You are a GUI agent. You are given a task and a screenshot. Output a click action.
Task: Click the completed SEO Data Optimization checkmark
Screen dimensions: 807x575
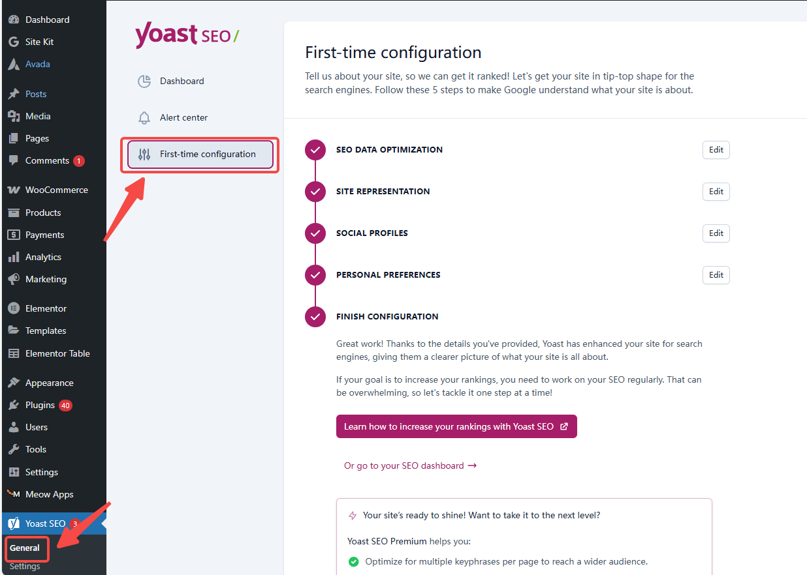[x=315, y=149]
